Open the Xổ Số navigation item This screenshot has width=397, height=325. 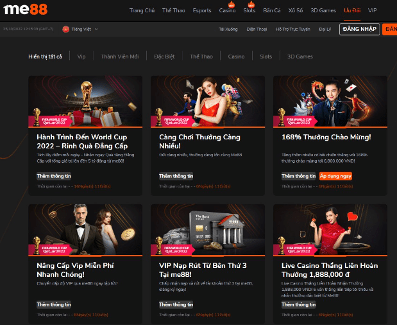click(295, 11)
